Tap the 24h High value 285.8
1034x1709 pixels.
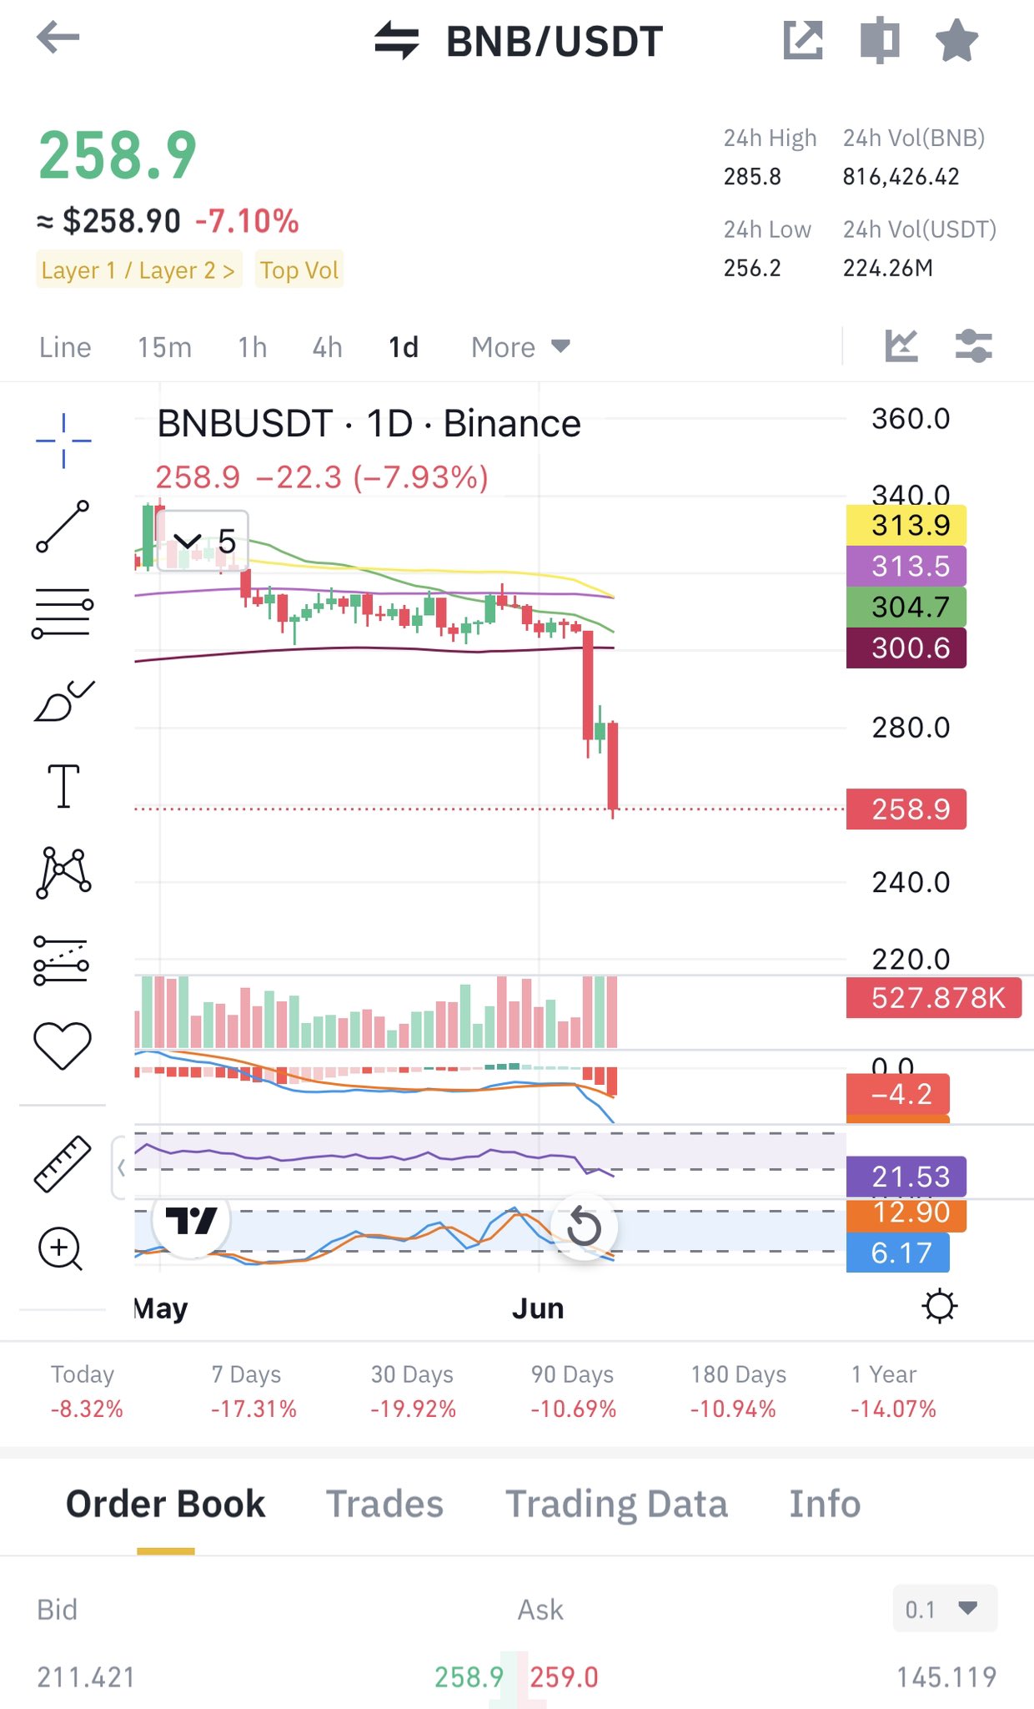pyautogui.click(x=752, y=177)
